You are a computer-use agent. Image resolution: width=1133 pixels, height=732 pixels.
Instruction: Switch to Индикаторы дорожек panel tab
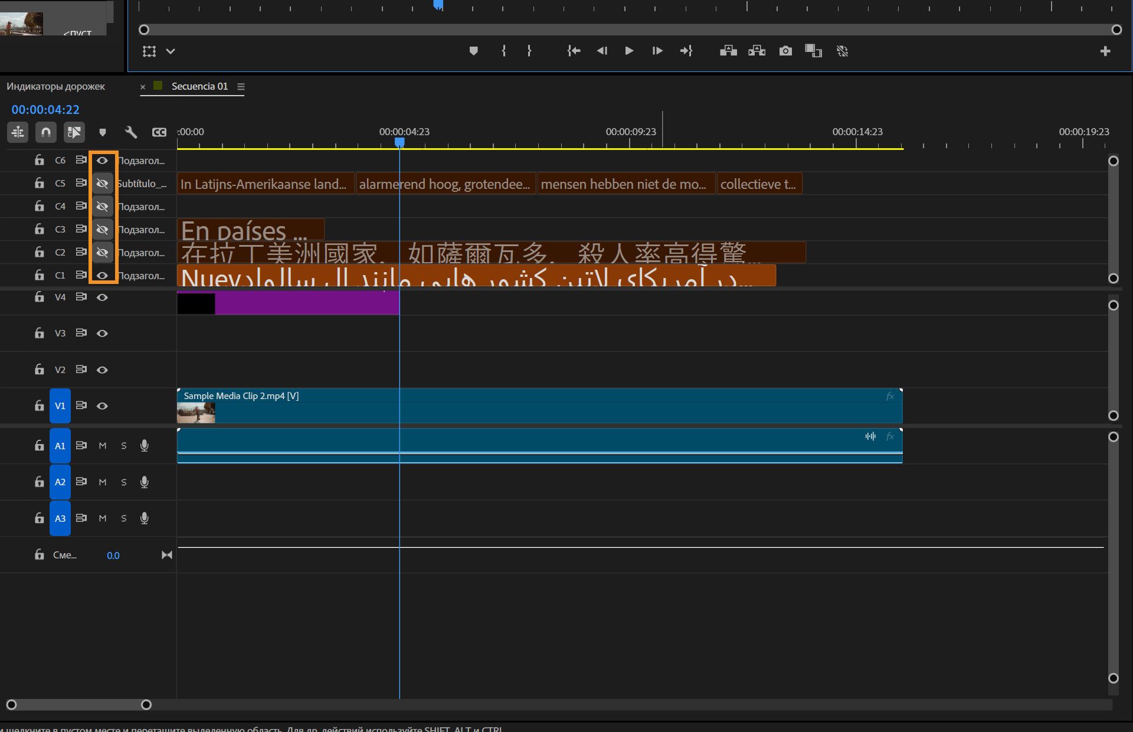55,87
